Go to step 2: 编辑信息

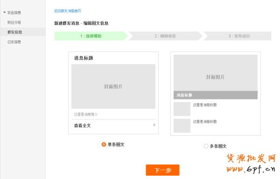point(165,36)
